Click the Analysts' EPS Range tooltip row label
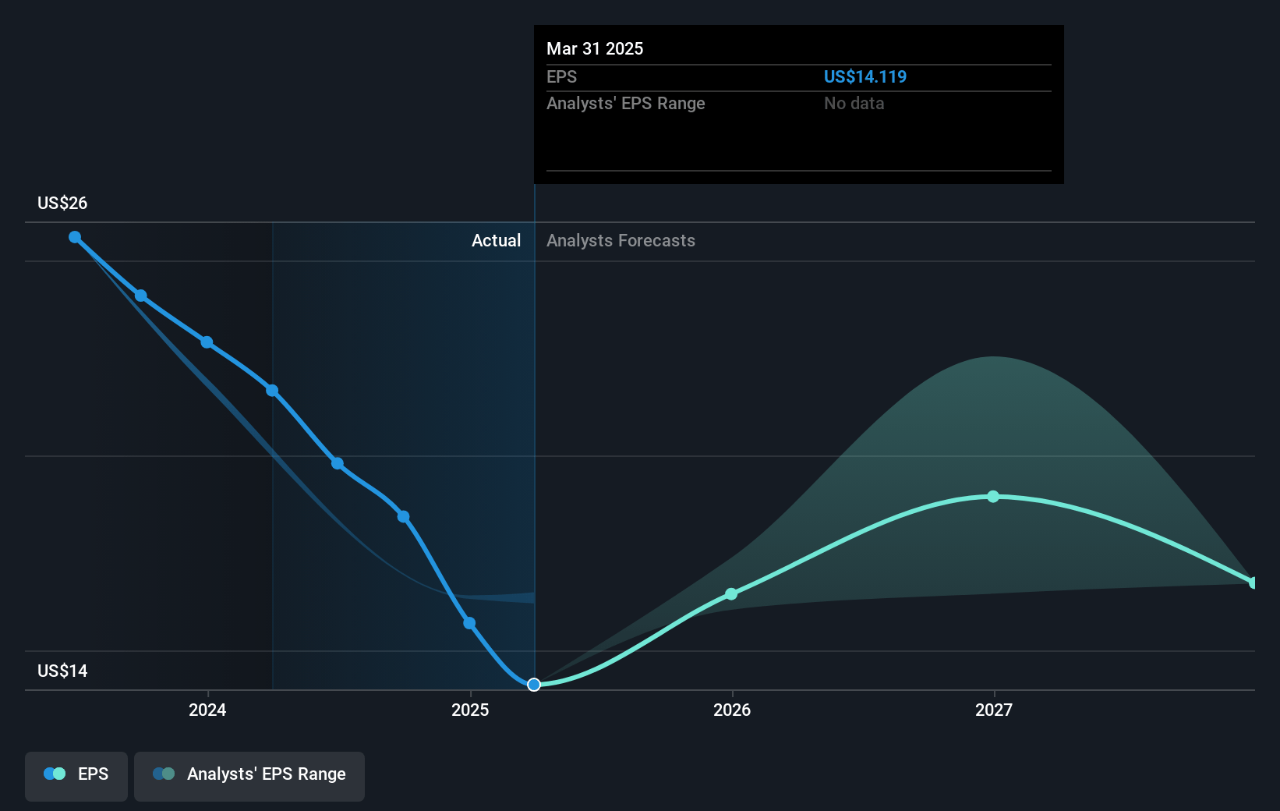 pos(626,103)
